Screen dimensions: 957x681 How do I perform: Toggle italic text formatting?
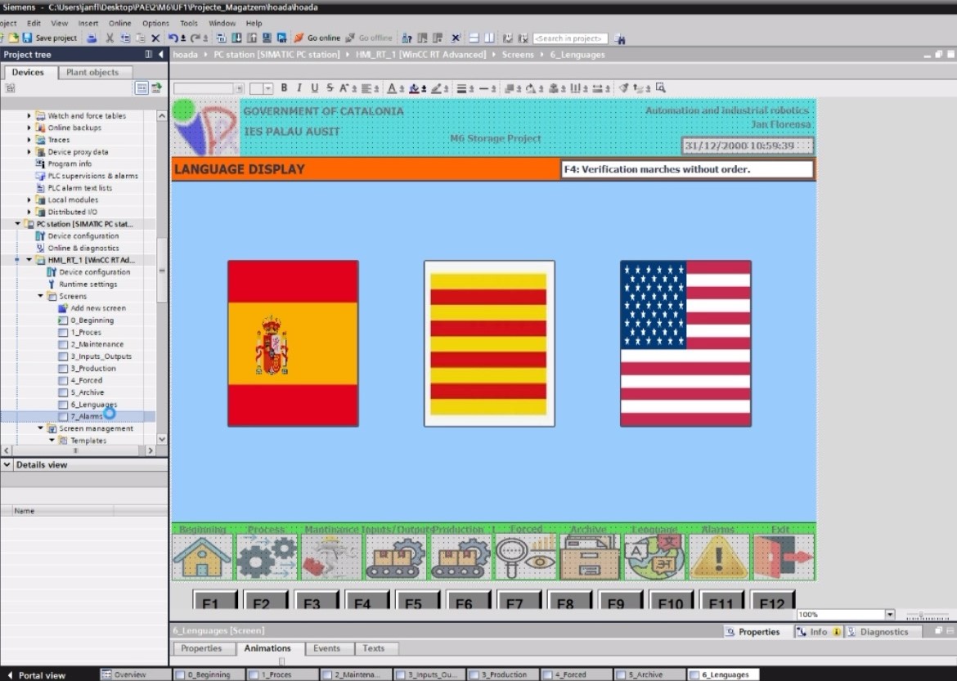click(299, 88)
